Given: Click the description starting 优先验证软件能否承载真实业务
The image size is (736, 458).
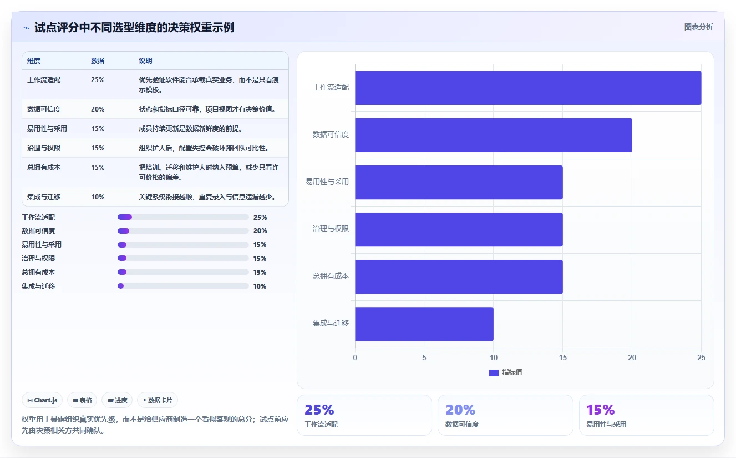Looking at the screenshot, I should pos(209,84).
